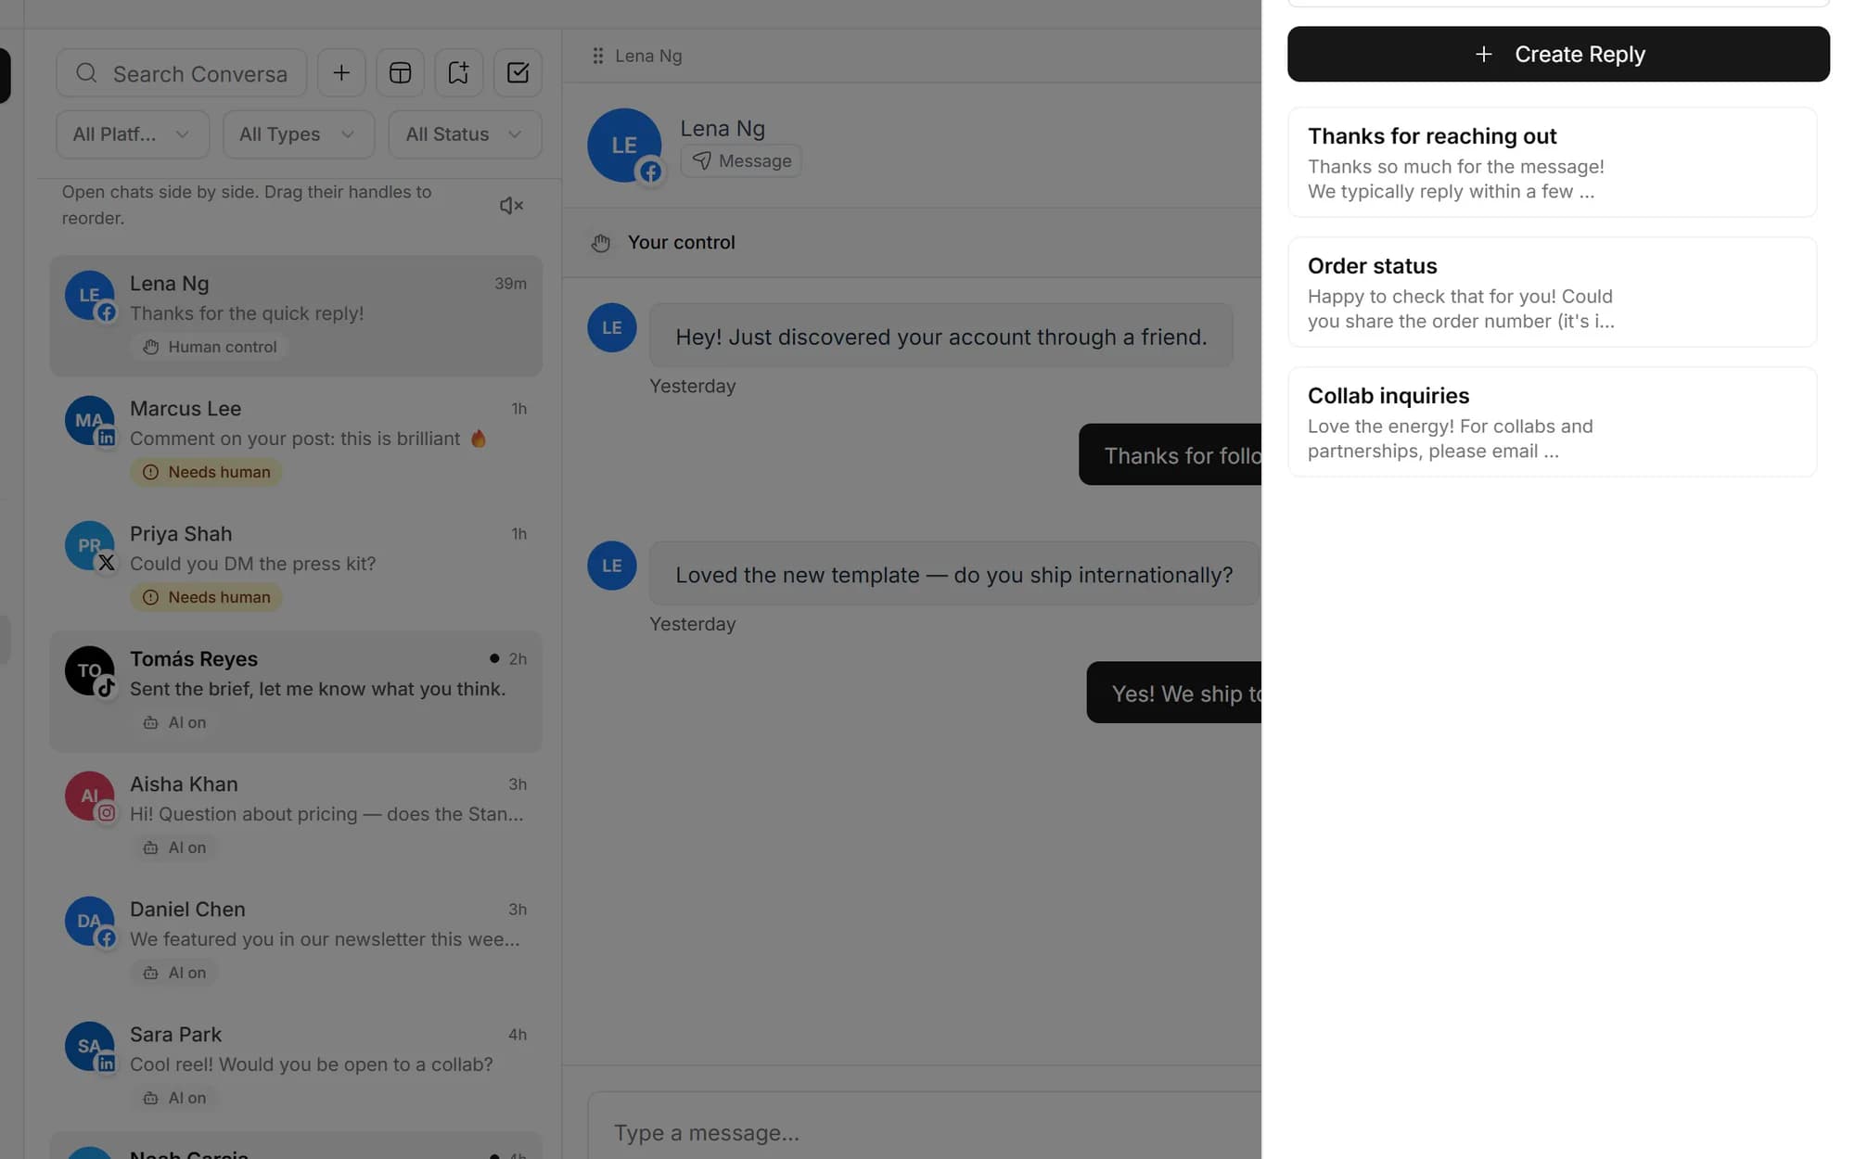Click Daniel Chen's Facebook avatar
Image resolution: width=1855 pixels, height=1159 pixels.
[x=89, y=922]
